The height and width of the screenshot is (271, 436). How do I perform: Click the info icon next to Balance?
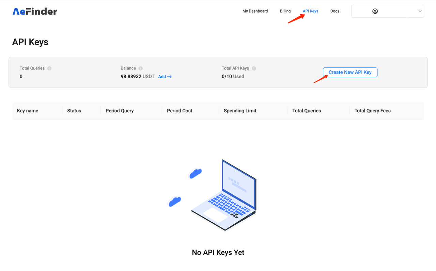tap(141, 68)
